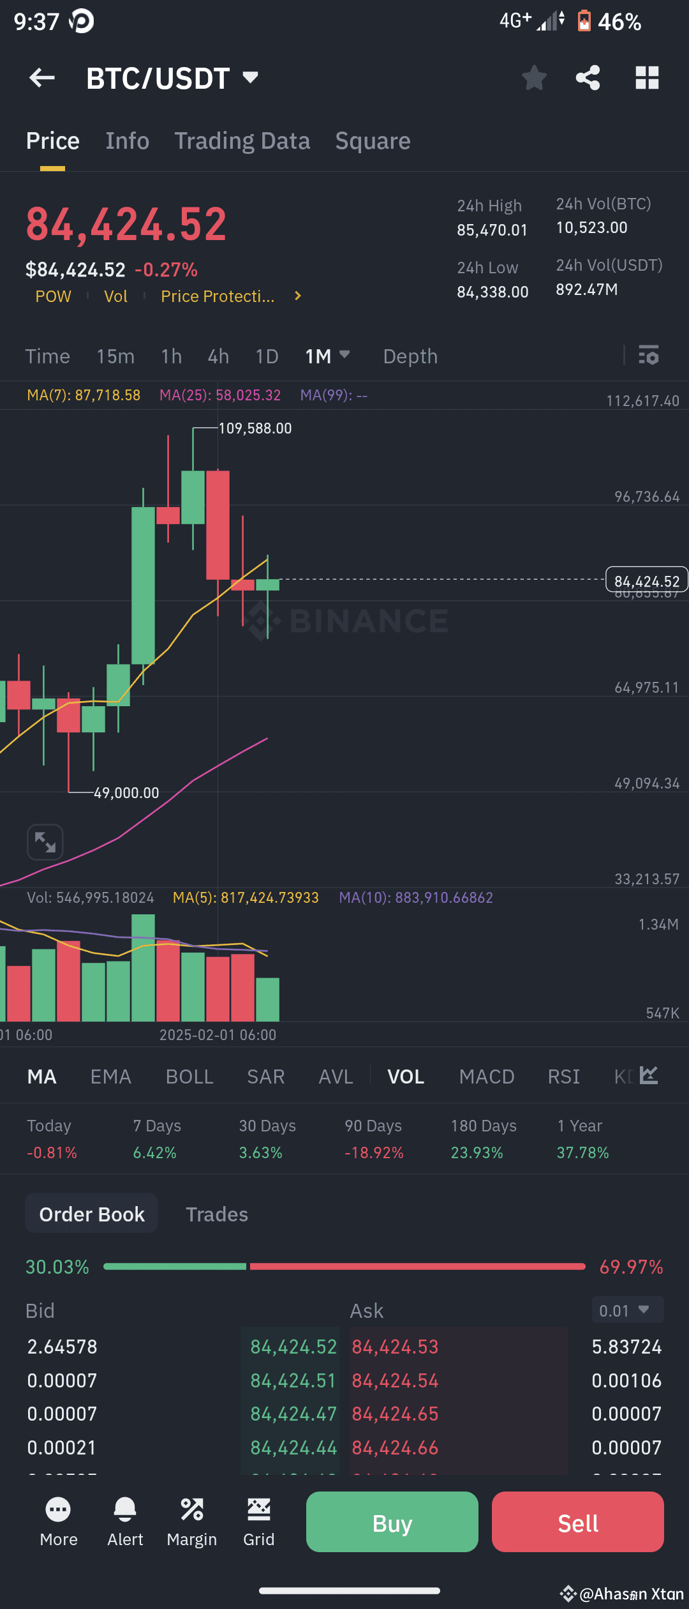
Task: Tap the green Buy button
Action: [x=392, y=1522]
